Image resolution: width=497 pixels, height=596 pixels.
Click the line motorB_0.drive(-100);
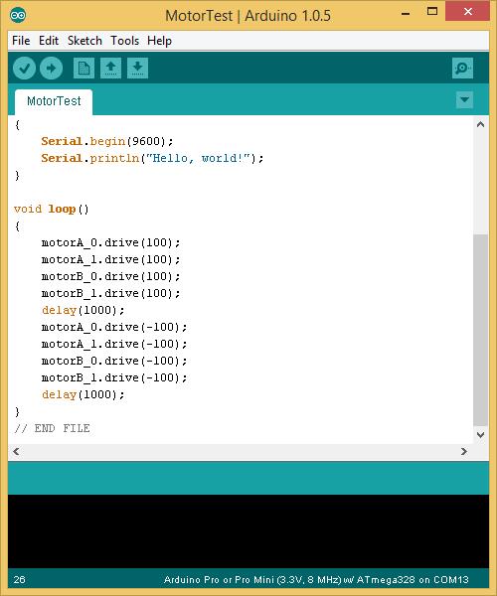114,361
